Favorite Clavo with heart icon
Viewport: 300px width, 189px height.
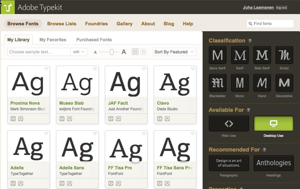click(x=193, y=69)
